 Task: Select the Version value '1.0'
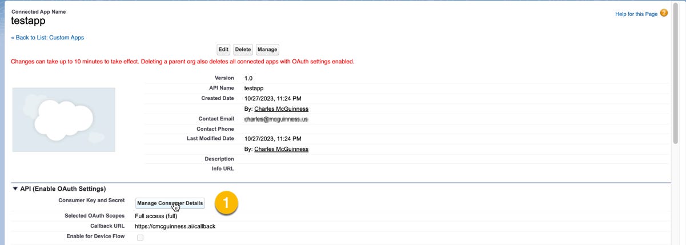click(x=248, y=78)
